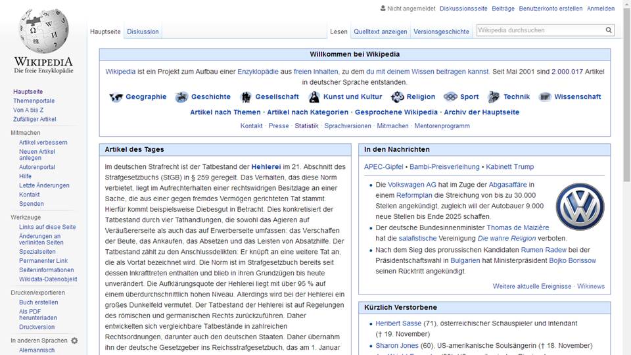Click the Spenden link

32,204
